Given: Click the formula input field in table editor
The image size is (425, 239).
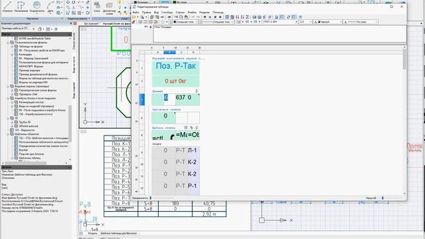Looking at the screenshot, I should tap(279, 34).
